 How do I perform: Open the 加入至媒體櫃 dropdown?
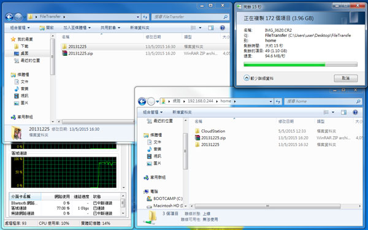(x=77, y=28)
